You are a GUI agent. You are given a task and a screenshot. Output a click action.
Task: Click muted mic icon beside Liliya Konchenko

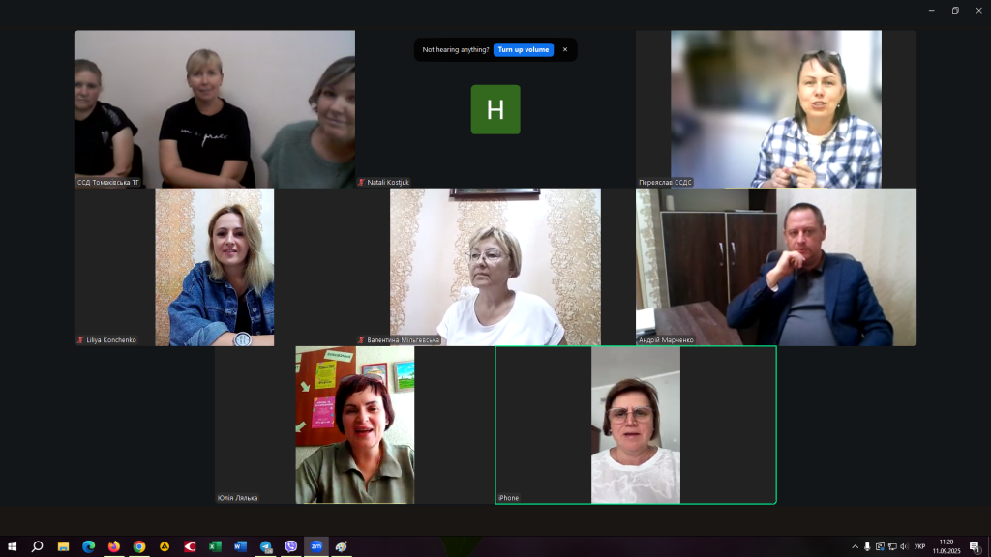point(81,340)
